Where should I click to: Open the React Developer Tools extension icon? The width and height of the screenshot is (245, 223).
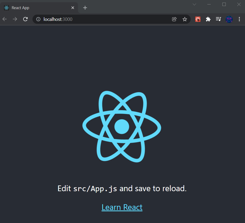click(198, 19)
